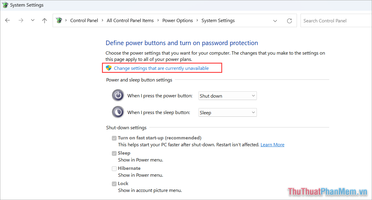The height and width of the screenshot is (200, 372).
Task: Navigate back using the back arrow
Action: coord(7,20)
